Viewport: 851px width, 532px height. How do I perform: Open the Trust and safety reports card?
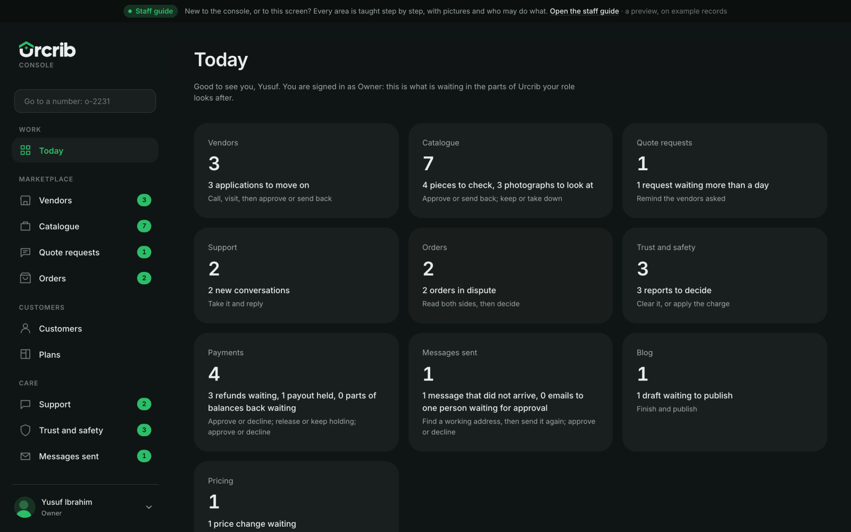[724, 276]
